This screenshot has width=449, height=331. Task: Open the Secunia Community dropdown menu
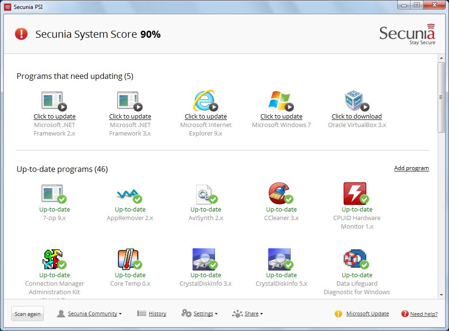point(95,314)
